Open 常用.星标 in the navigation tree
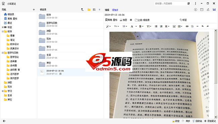218x124 pixels. click(11, 19)
